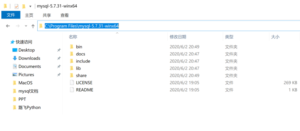Click the docs folder icon
Image resolution: width=300 pixels, height=131 pixels.
(72, 54)
